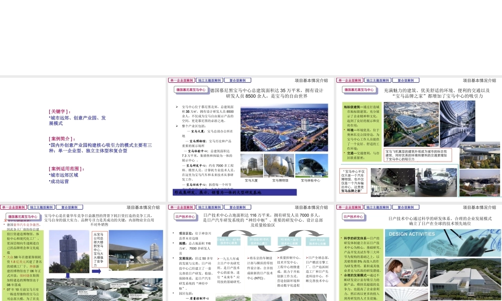Image resolution: width=502 pixels, height=301 pixels.
Task: Click 单一企业型案例 tab on 充满魅力的建筑 slide
Action: pyautogui.click(x=349, y=80)
